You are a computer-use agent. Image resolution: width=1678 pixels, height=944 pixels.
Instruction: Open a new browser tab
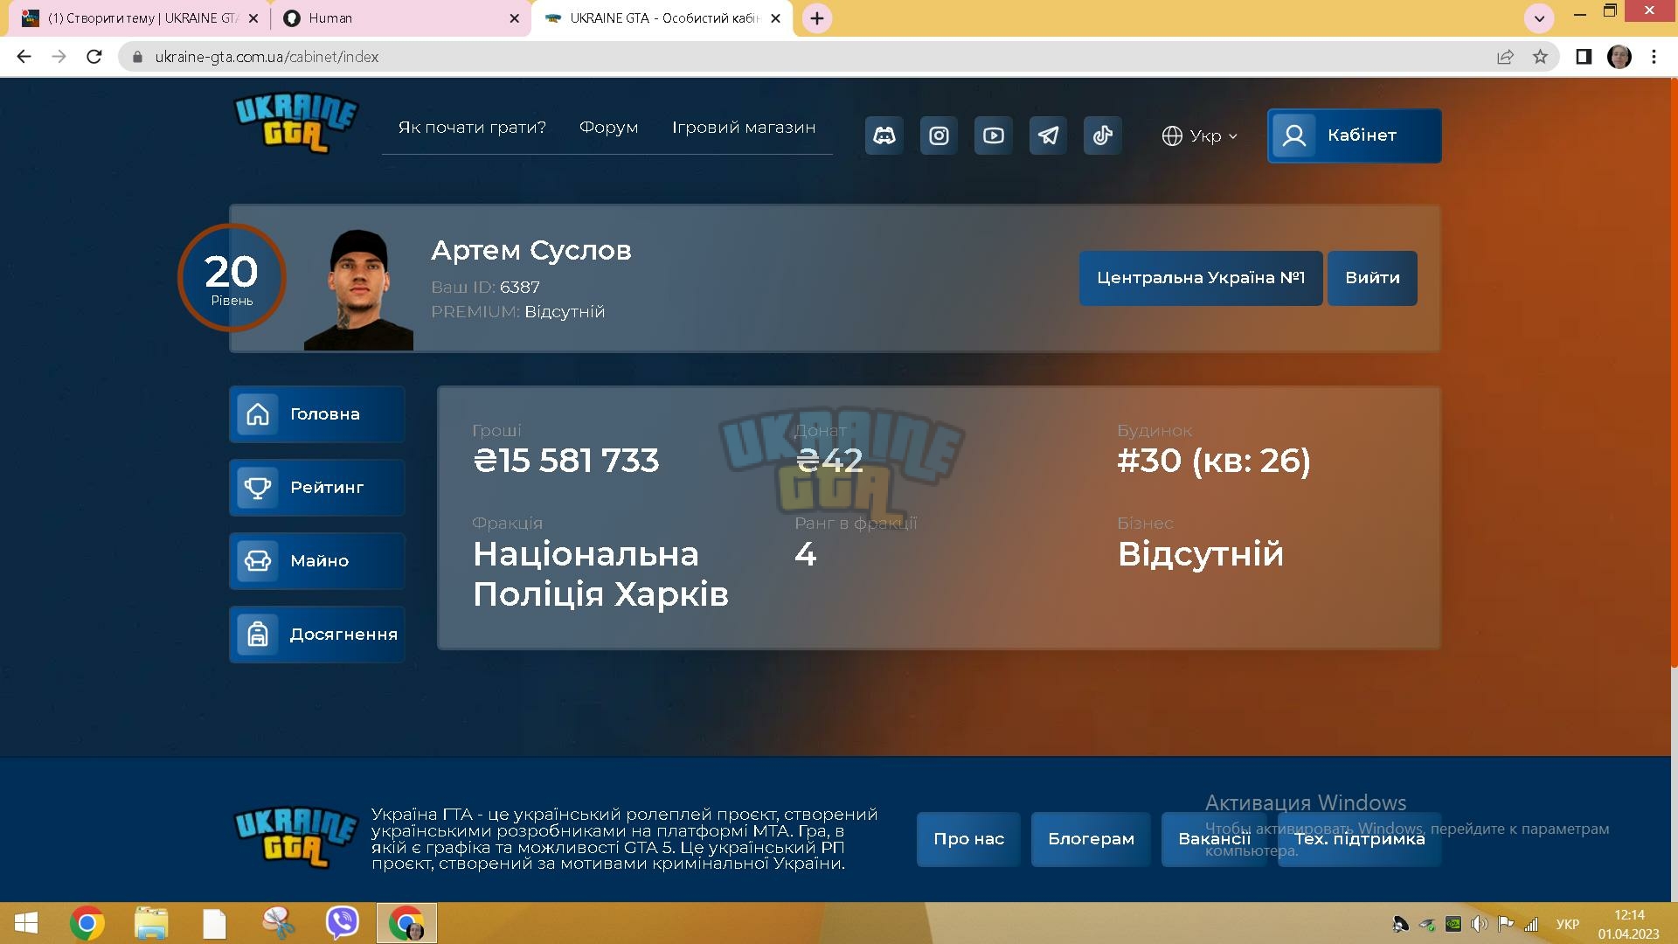point(817,18)
